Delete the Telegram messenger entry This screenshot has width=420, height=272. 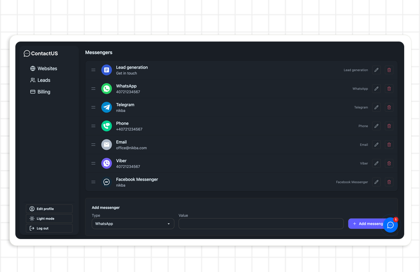[x=389, y=107]
